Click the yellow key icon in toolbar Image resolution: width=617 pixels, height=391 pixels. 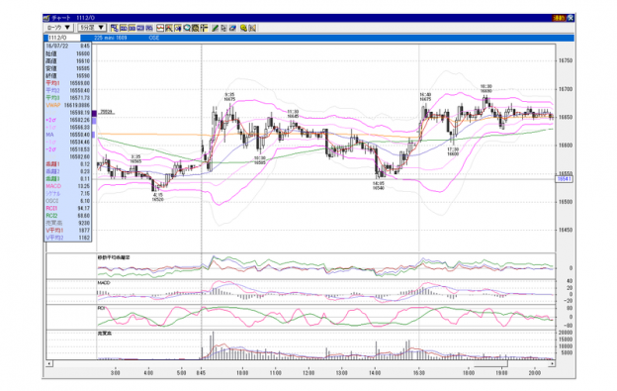243,28
